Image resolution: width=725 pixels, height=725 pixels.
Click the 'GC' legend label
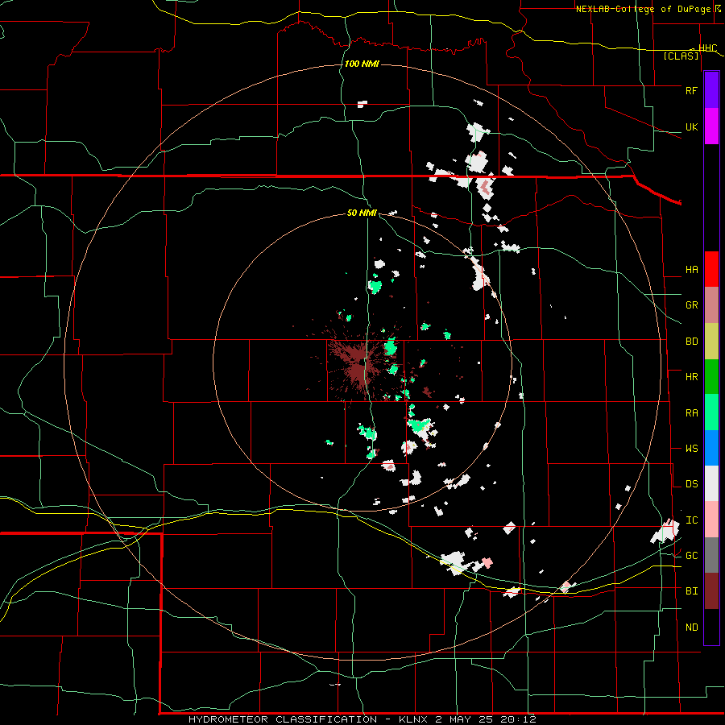tap(691, 556)
